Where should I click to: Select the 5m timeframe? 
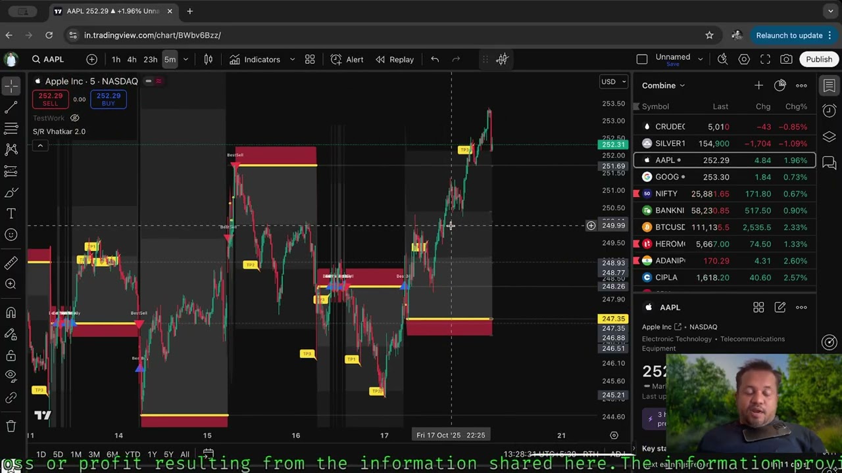(170, 59)
